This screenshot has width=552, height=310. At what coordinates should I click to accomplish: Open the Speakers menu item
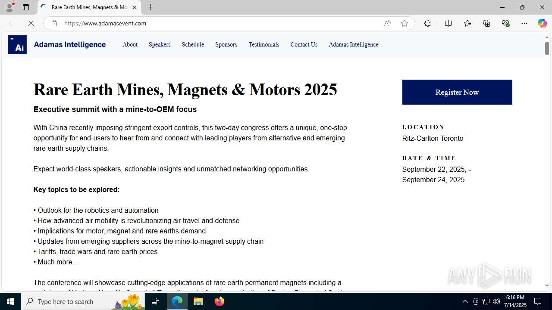pyautogui.click(x=160, y=44)
